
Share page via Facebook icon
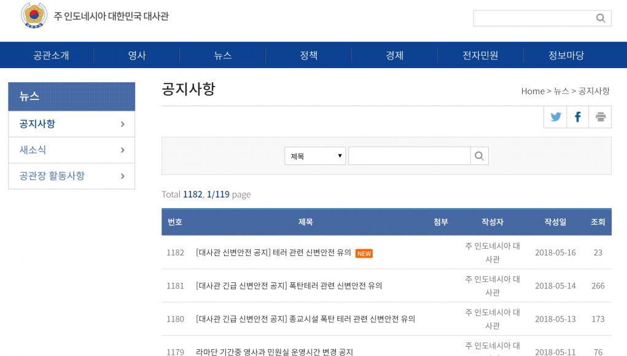[578, 117]
